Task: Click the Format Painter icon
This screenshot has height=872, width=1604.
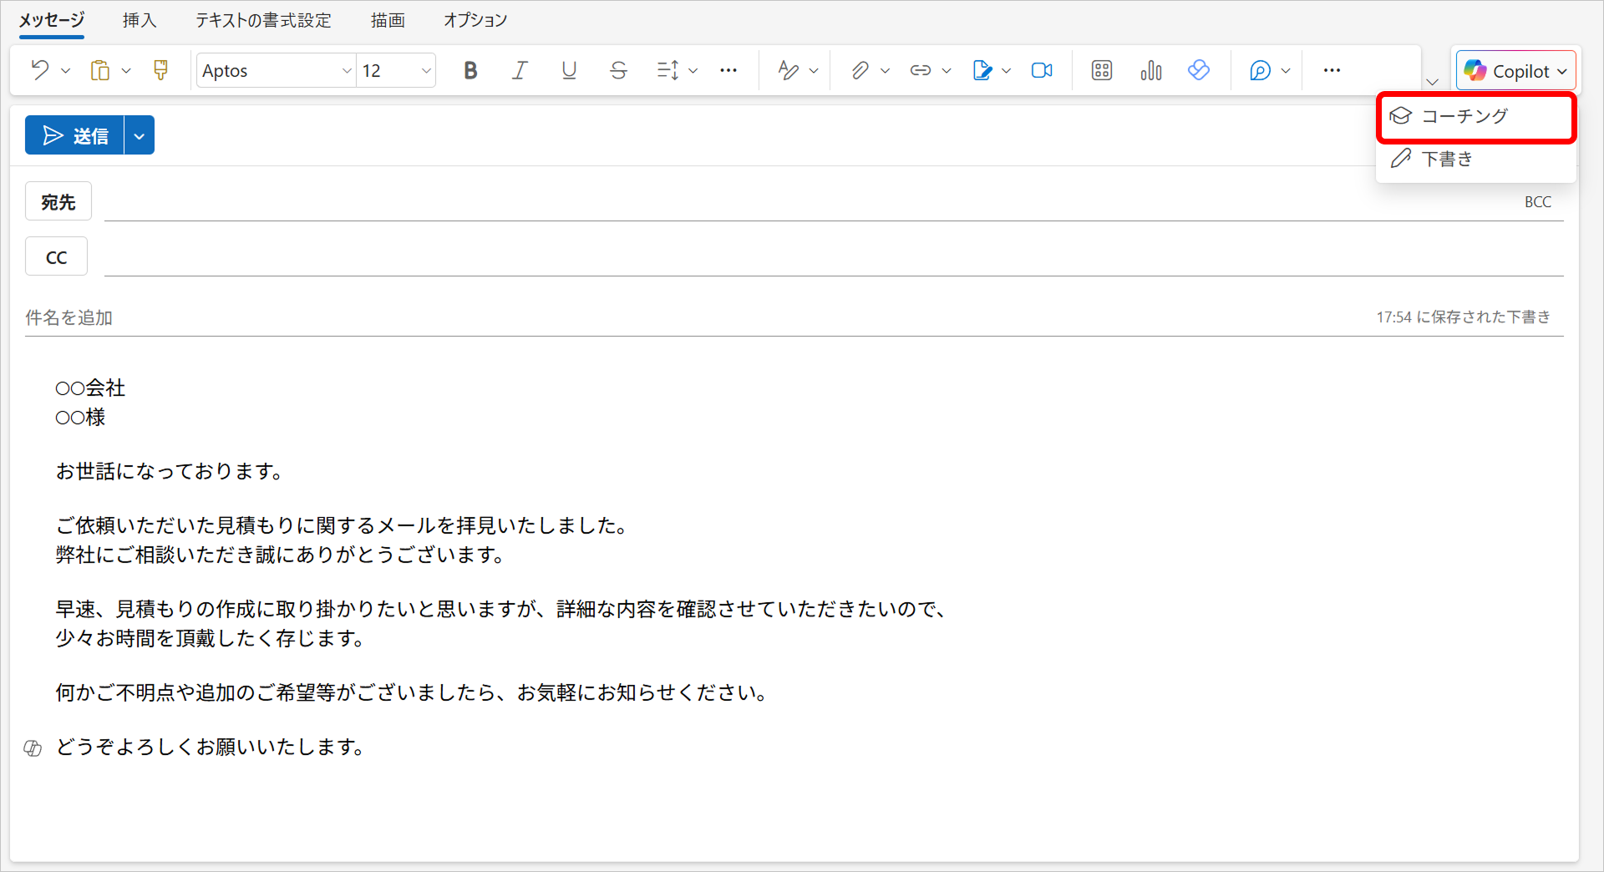Action: (x=160, y=70)
